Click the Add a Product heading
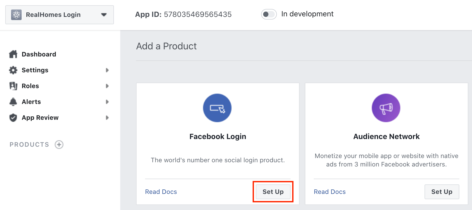472x210 pixels. (x=166, y=46)
